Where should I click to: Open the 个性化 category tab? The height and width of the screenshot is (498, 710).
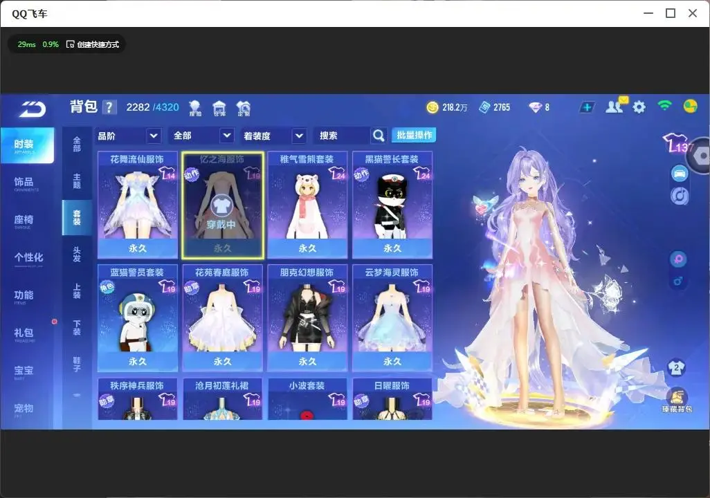[28, 258]
